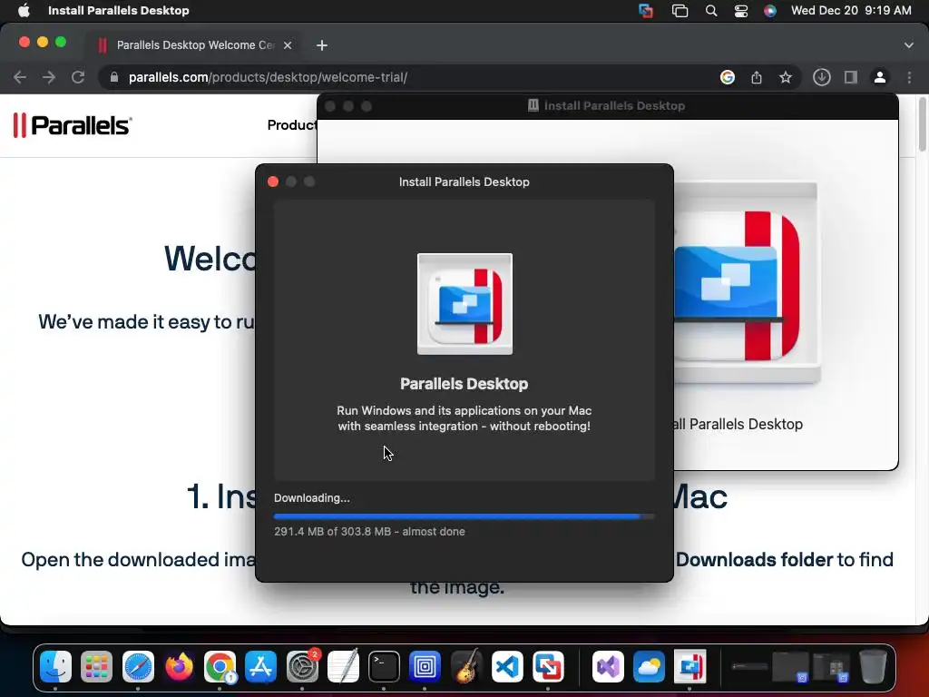
Task: Open Chrome three-dot menu
Action: [909, 77]
